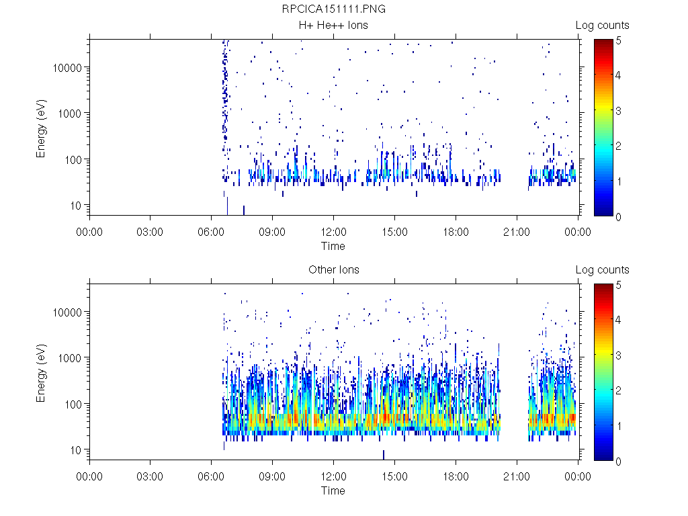
Task: Click the 10 tick label on bottom plot
Action: coord(76,449)
